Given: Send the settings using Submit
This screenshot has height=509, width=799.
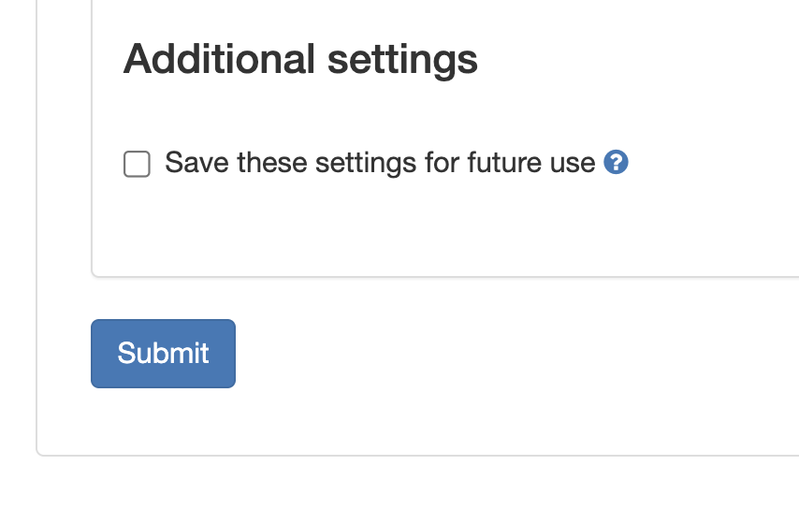Looking at the screenshot, I should tap(163, 353).
